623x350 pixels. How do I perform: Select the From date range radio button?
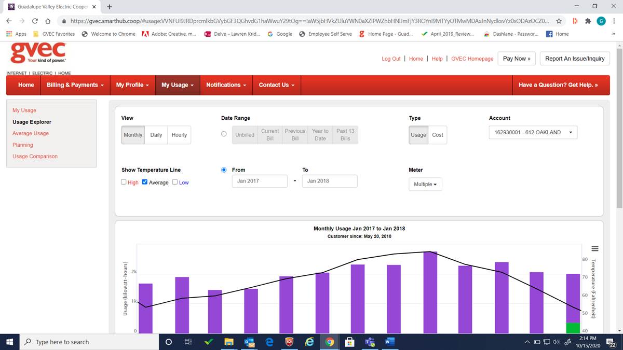(x=224, y=170)
